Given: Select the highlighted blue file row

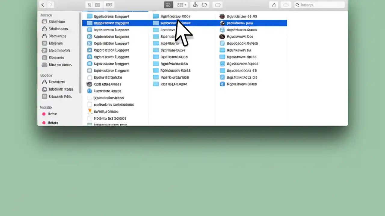Looking at the screenshot, I should coord(115,23).
